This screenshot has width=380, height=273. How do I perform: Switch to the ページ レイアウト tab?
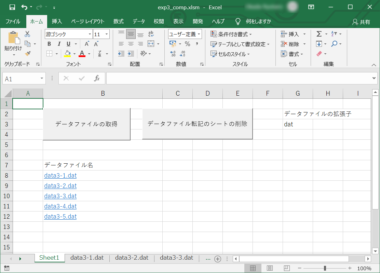coord(88,22)
